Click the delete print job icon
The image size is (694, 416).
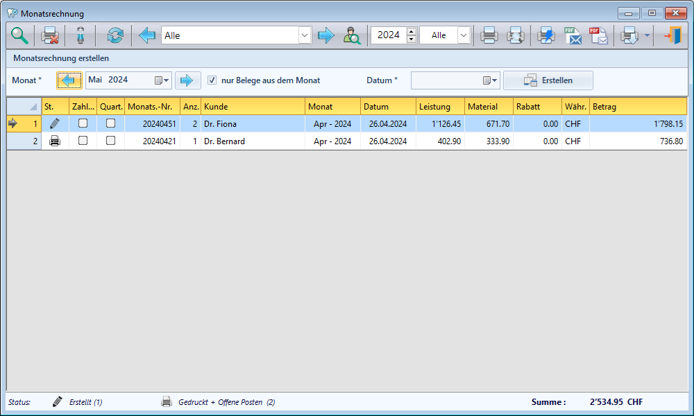click(x=50, y=35)
